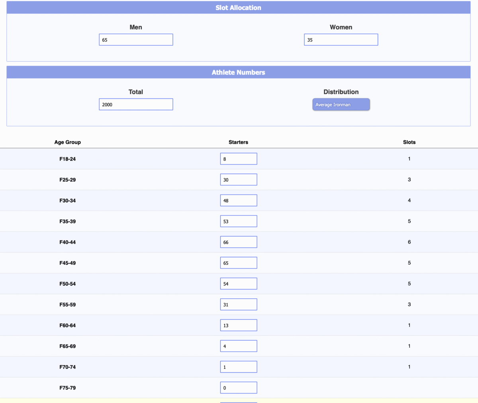Click the Slot Allocation panel header

238,8
